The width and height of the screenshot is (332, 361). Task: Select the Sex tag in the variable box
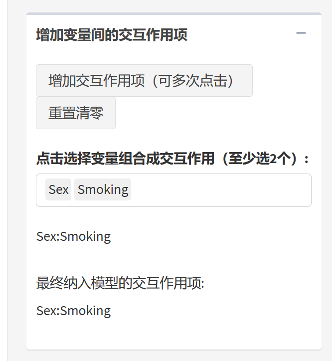58,189
